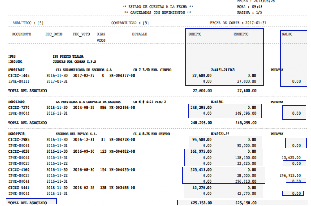
Task: Select document row CICXC-2985
Action: [x=19, y=140]
